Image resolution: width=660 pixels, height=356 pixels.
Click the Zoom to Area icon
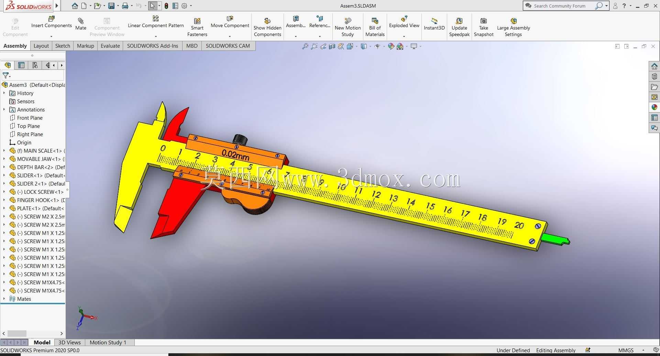coord(314,46)
